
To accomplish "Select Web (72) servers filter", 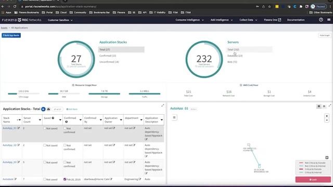I will click(x=232, y=62).
